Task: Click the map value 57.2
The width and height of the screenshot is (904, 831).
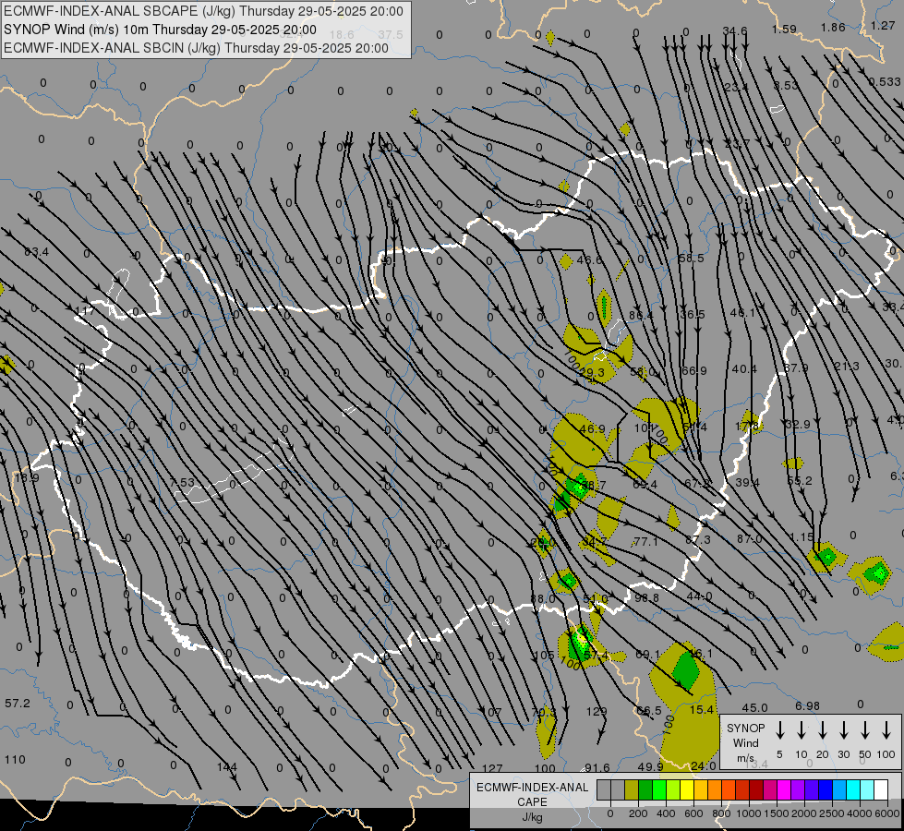Action: [x=18, y=704]
